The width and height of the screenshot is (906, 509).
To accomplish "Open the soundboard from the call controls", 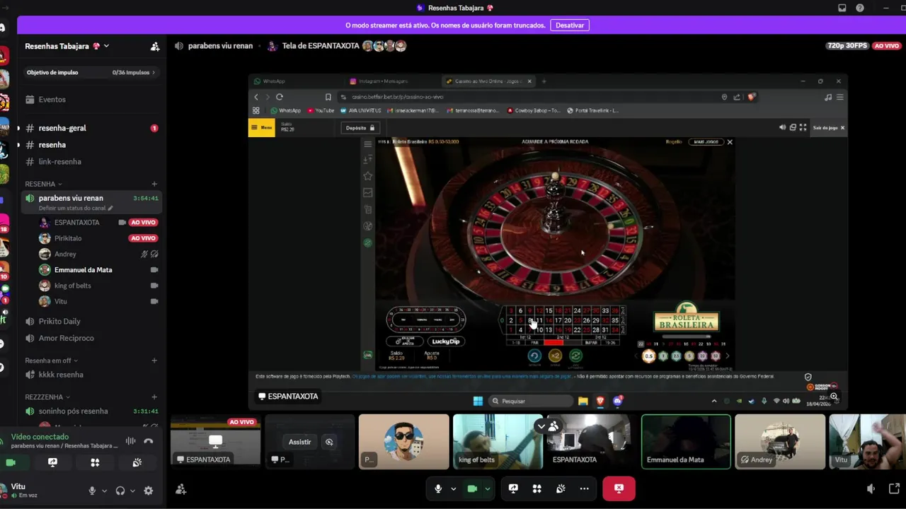I will [x=561, y=488].
